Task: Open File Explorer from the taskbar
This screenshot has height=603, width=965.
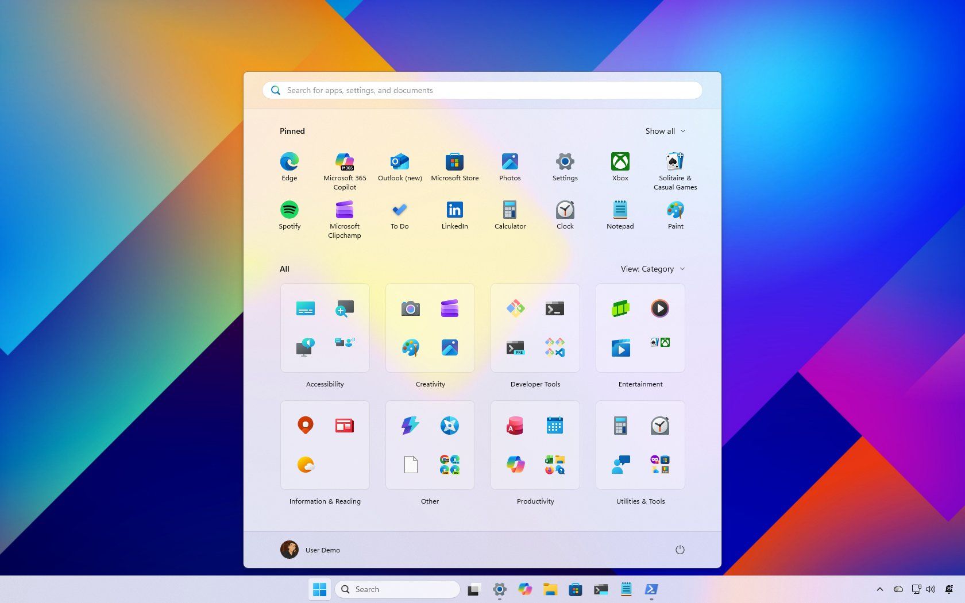Action: (x=550, y=589)
